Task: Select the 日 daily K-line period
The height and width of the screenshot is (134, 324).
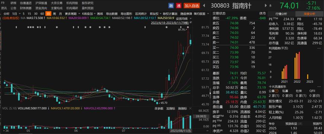Action: pyautogui.click(x=48, y=14)
